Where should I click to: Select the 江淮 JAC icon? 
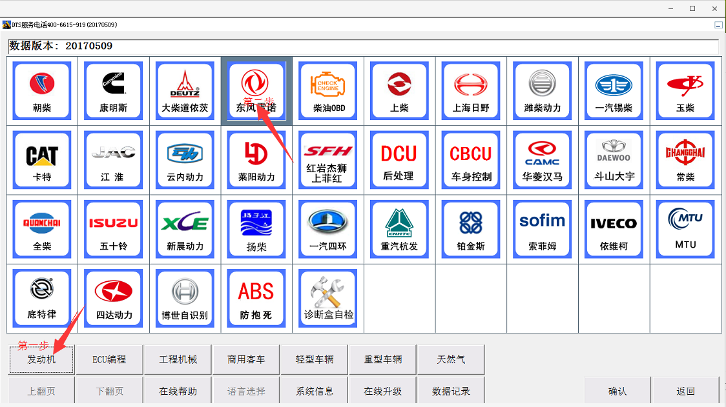(x=114, y=160)
